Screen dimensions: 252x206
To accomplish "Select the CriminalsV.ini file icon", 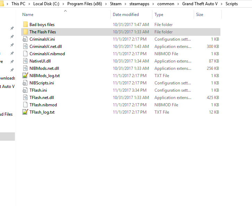I will pos(25,39).
